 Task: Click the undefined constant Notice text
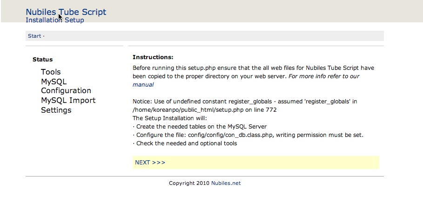click(x=245, y=102)
